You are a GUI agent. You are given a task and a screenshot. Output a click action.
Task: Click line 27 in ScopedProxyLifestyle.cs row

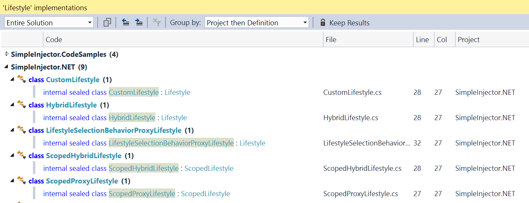point(417,194)
